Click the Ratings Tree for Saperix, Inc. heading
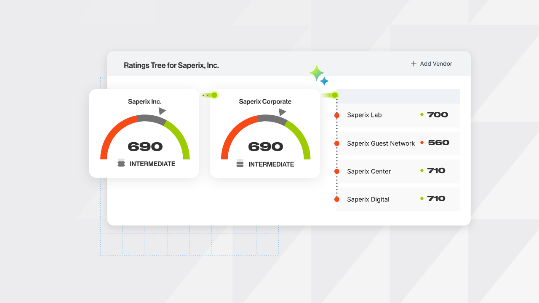The width and height of the screenshot is (539, 303). coord(171,65)
